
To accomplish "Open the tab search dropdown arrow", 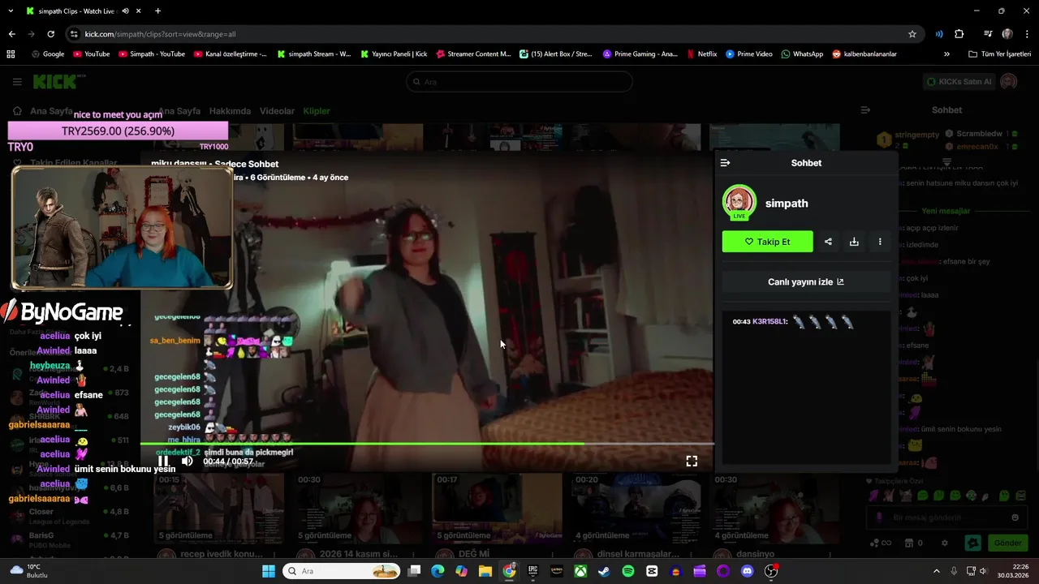I will pos(11,11).
